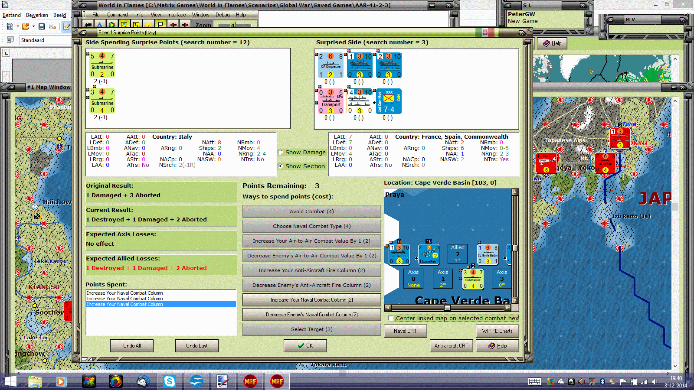Click the Axis 1 sea box

point(443,279)
